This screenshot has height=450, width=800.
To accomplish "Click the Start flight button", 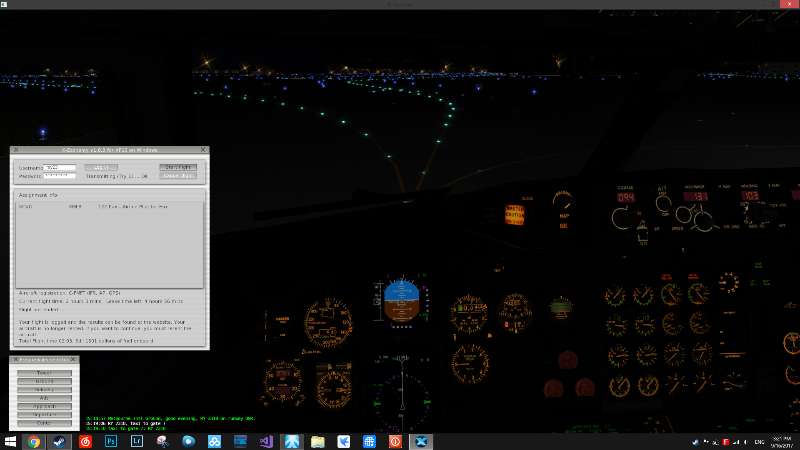I will point(178,167).
